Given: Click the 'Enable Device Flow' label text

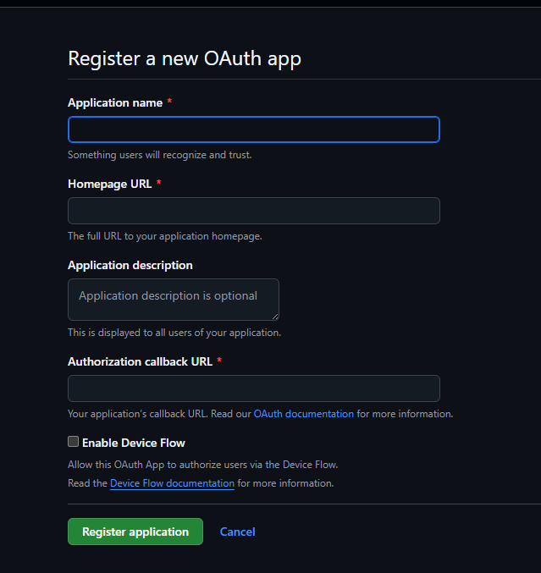Looking at the screenshot, I should pyautogui.click(x=134, y=443).
